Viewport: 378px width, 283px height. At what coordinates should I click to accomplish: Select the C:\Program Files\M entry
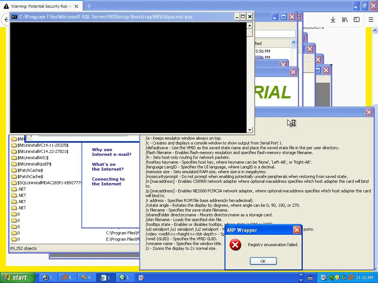[123, 233]
